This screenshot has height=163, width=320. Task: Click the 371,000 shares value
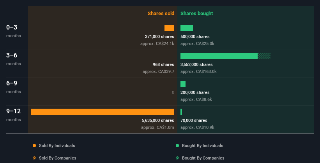tap(159, 36)
